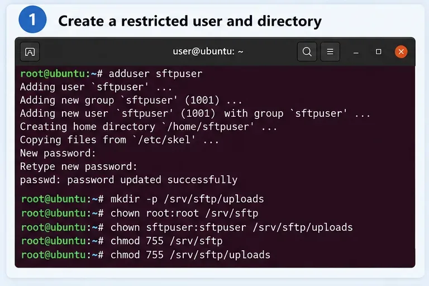Maximize the terminal window

point(378,52)
